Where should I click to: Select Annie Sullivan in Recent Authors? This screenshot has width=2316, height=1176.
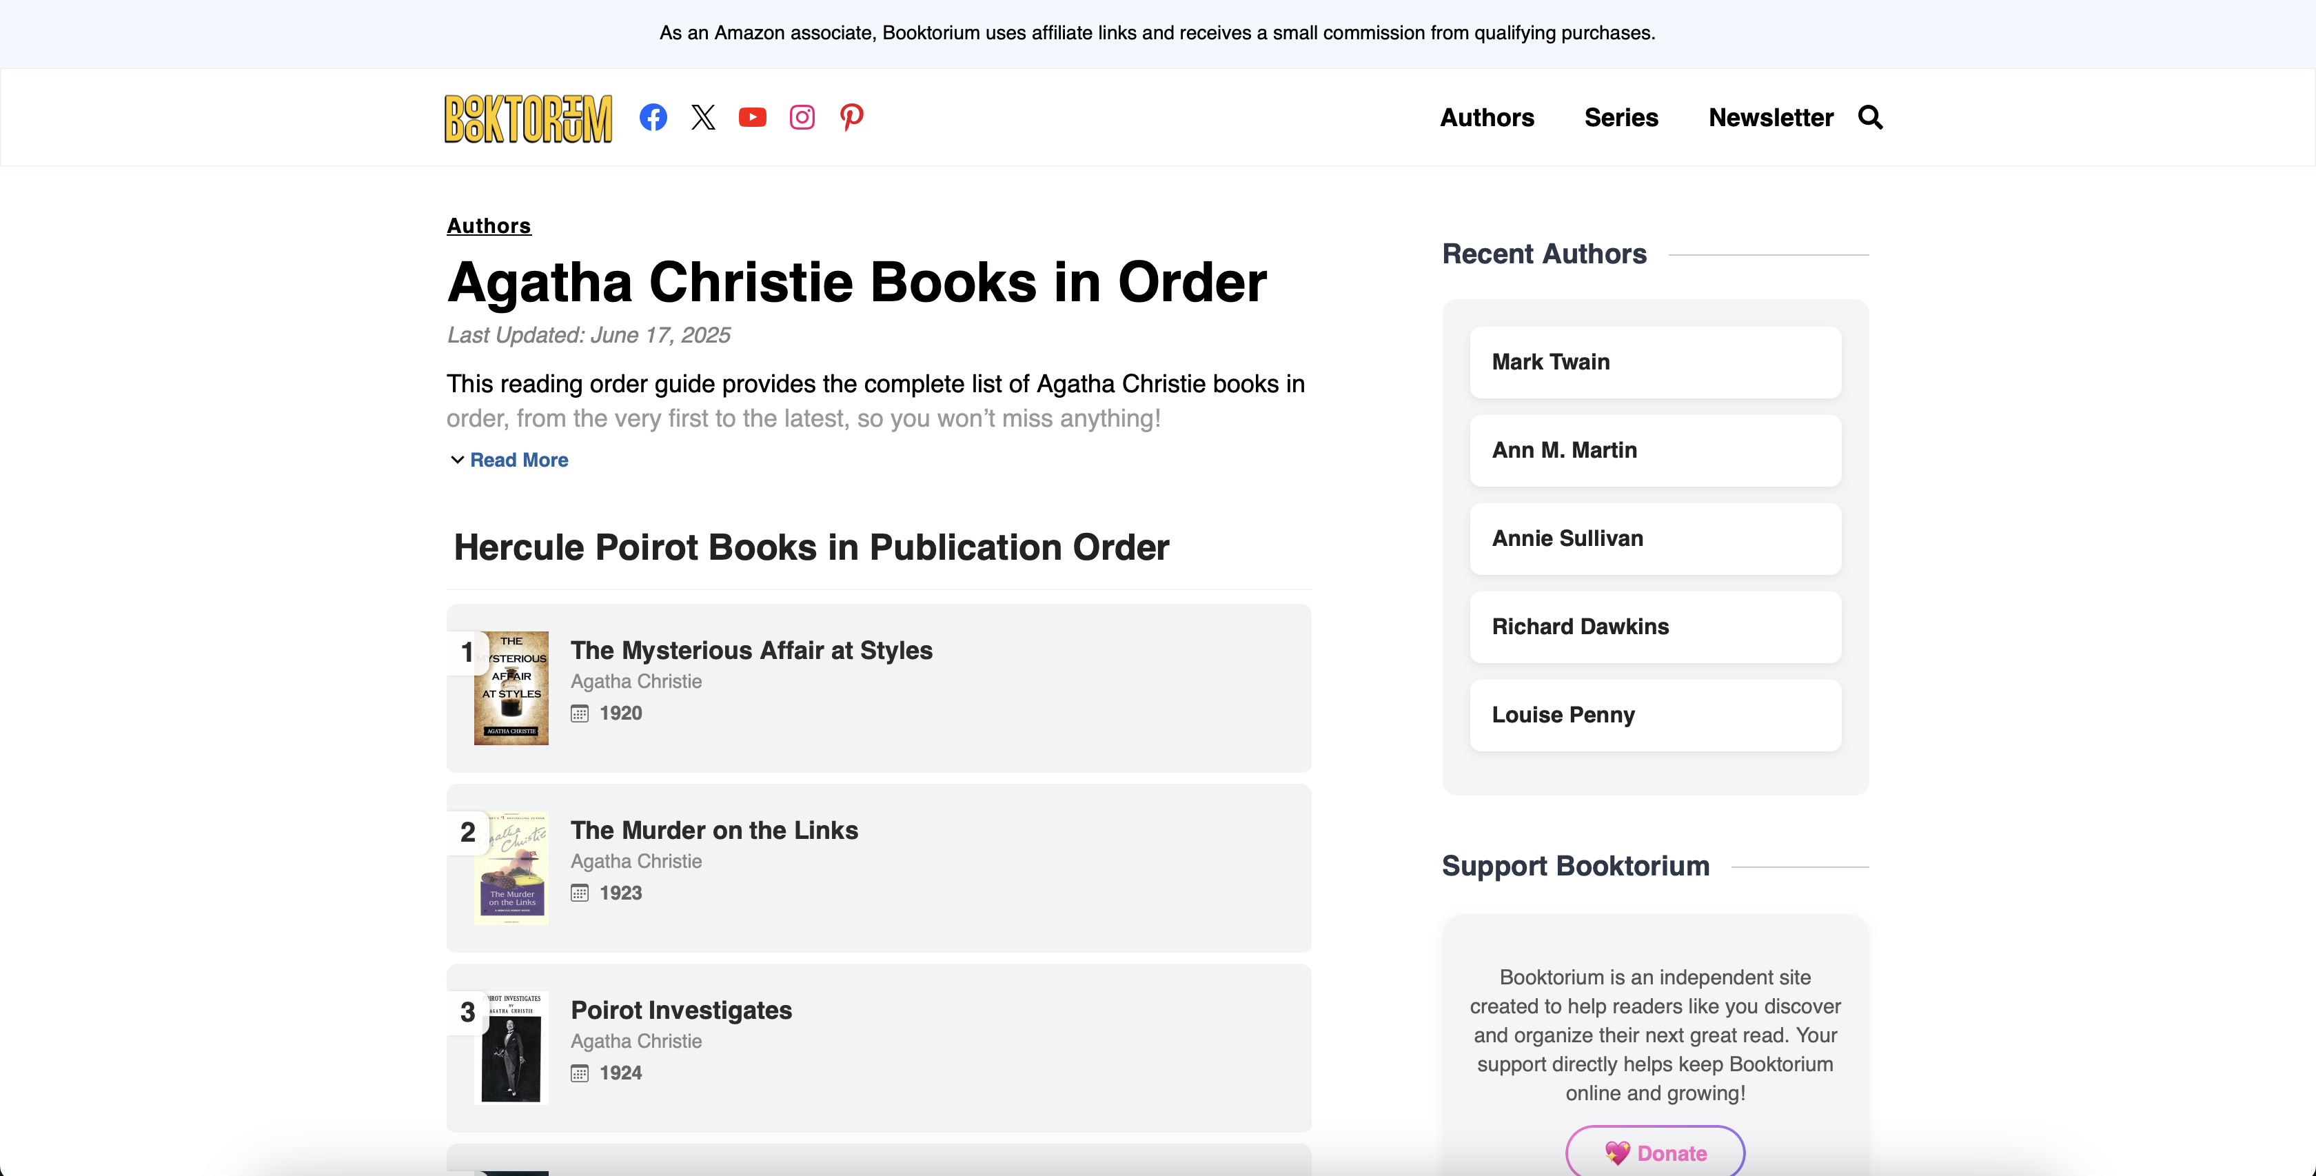point(1655,538)
